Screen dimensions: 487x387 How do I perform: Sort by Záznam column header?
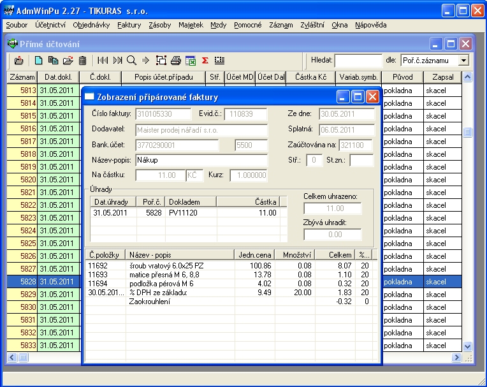[x=22, y=77]
